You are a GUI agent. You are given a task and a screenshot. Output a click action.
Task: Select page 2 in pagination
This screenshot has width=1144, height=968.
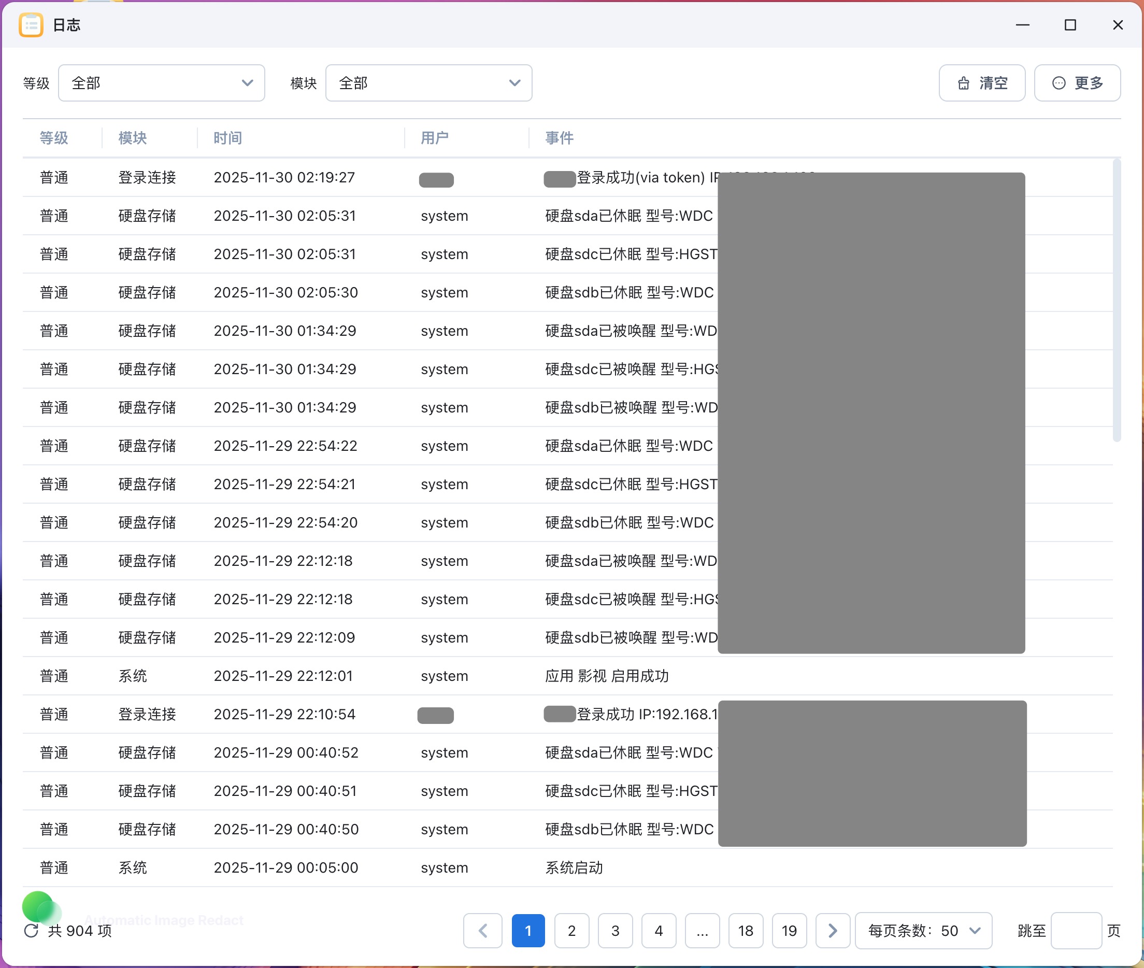[x=571, y=931]
